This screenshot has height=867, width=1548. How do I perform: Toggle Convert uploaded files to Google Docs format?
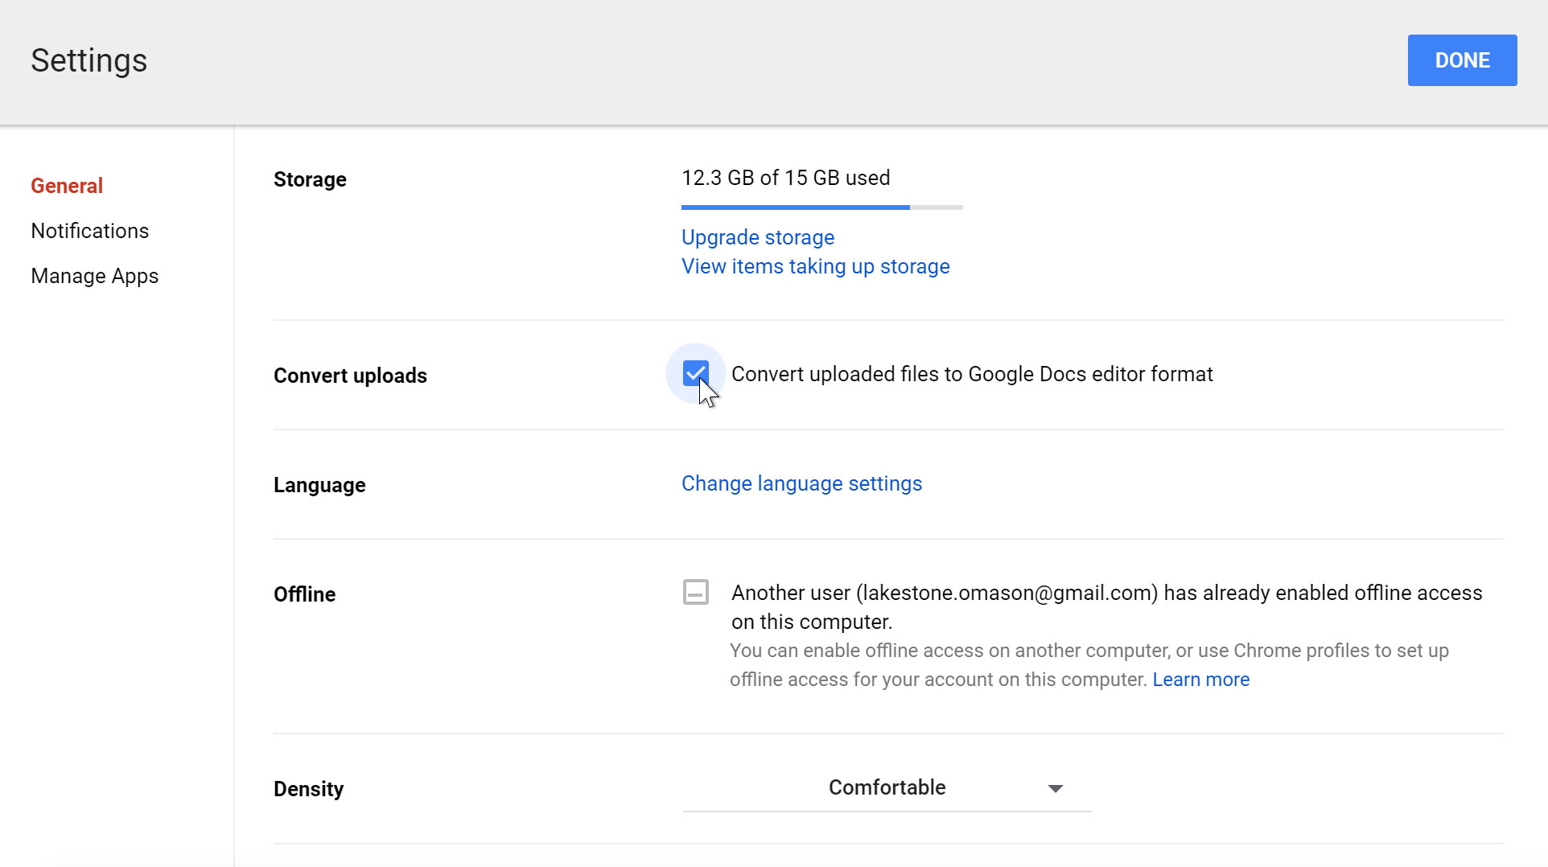point(695,374)
